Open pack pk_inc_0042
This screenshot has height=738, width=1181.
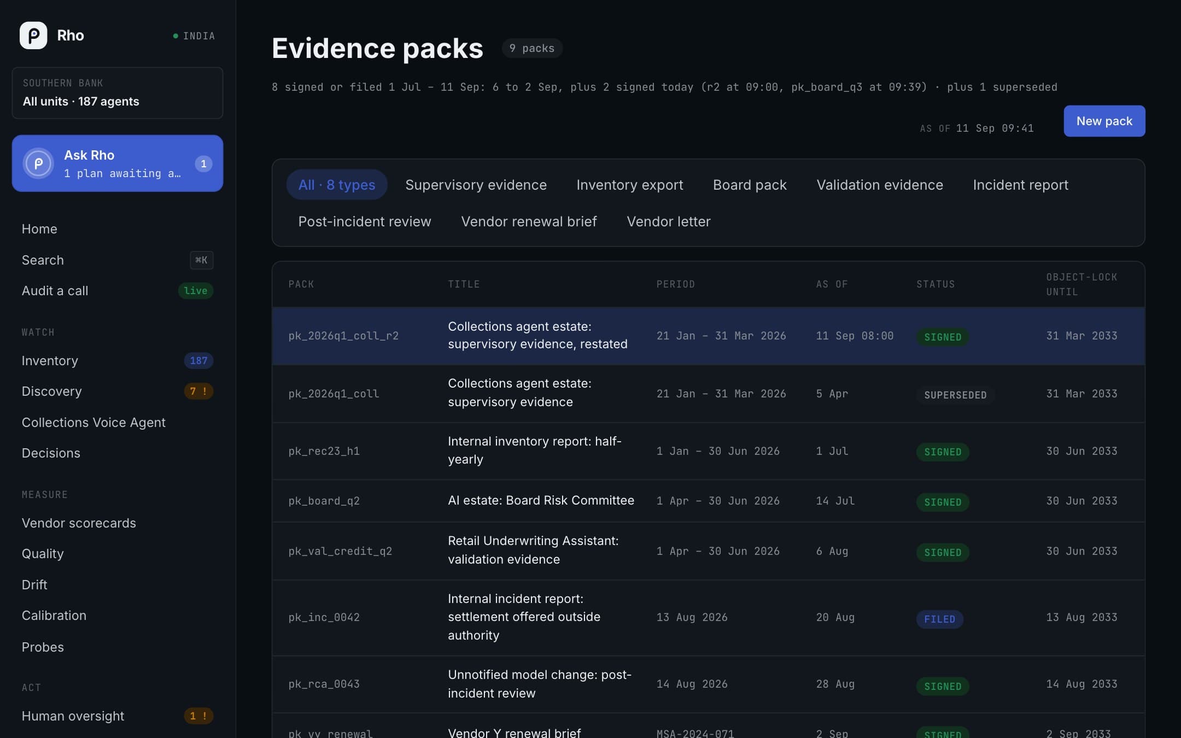click(708, 618)
